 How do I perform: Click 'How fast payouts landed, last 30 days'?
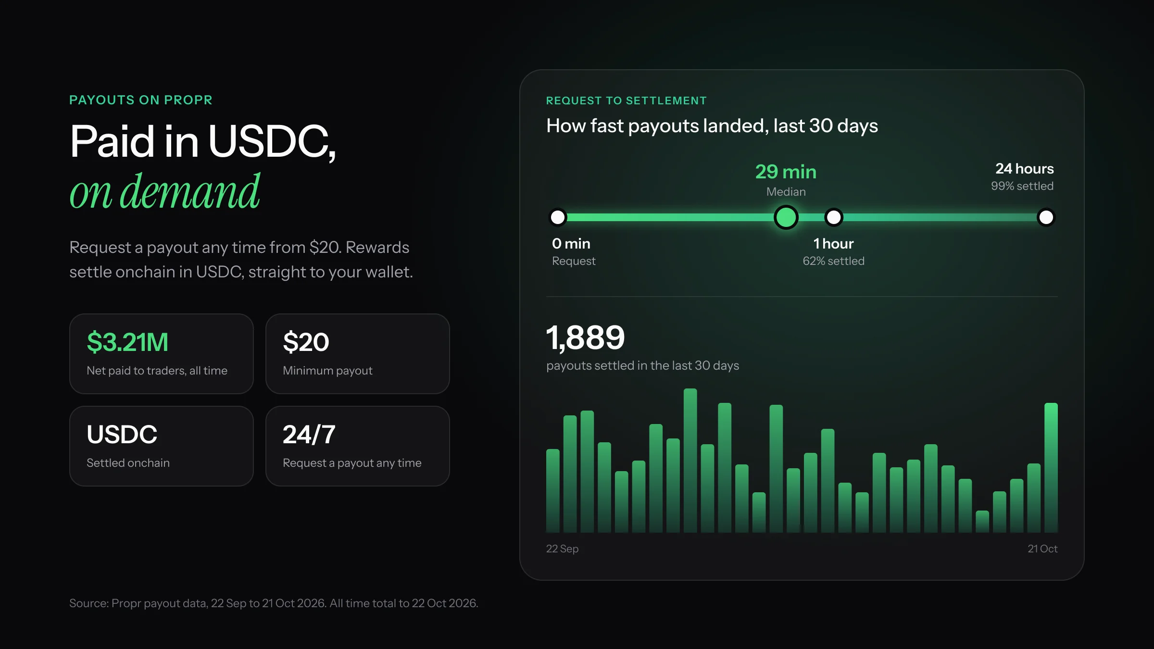(x=712, y=126)
